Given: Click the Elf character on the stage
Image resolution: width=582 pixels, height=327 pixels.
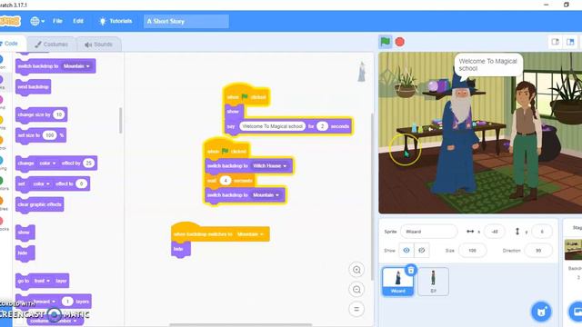Looking at the screenshot, I should pos(526,141).
